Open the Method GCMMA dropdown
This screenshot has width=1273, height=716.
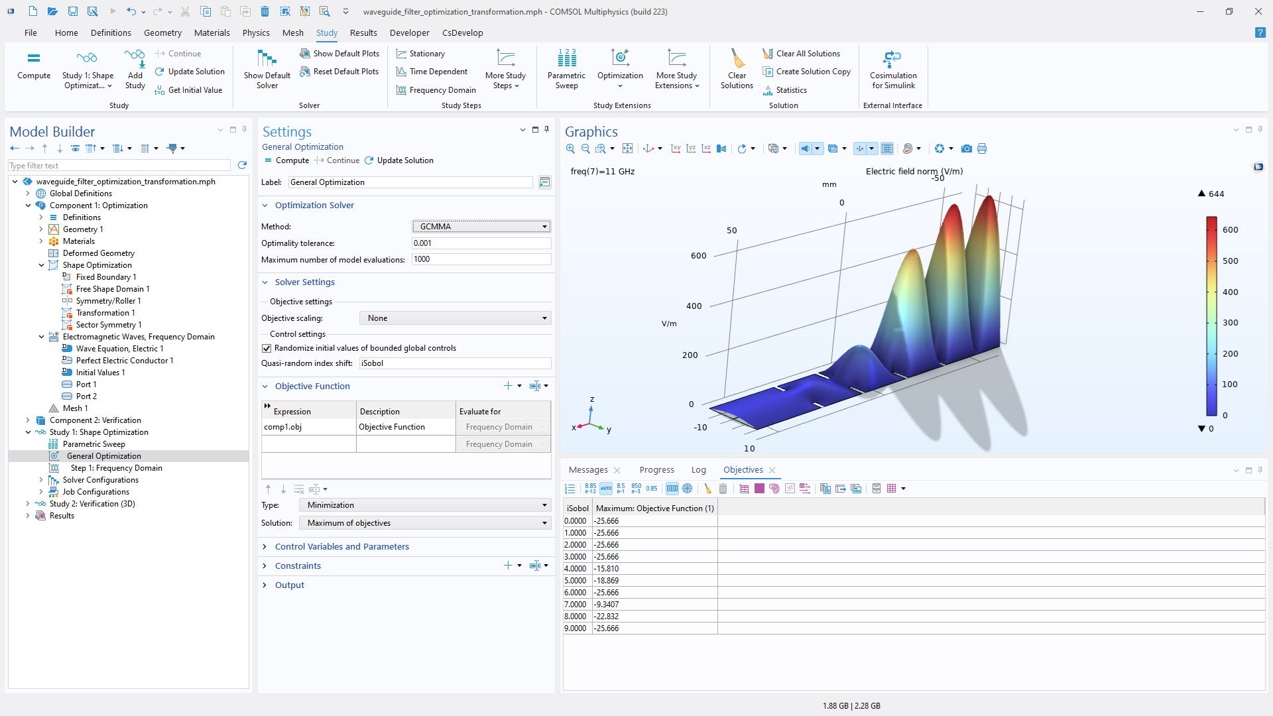481,227
